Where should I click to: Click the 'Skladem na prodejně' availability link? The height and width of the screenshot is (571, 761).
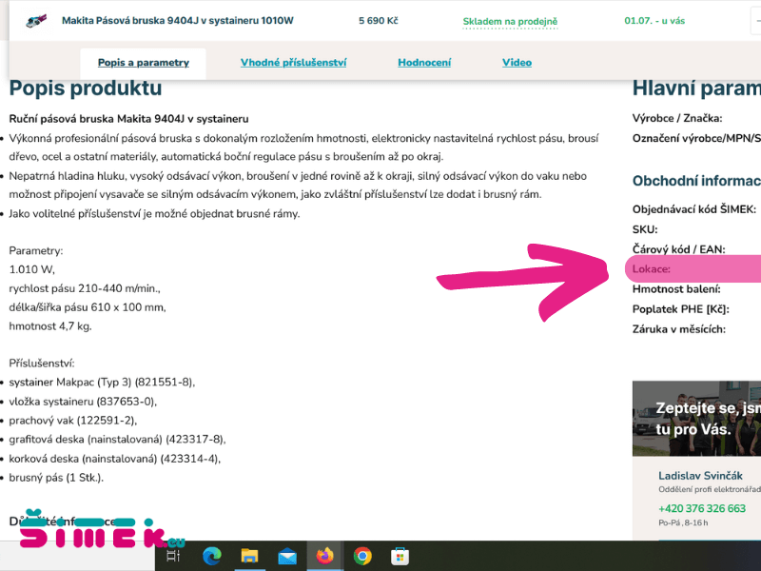(510, 21)
